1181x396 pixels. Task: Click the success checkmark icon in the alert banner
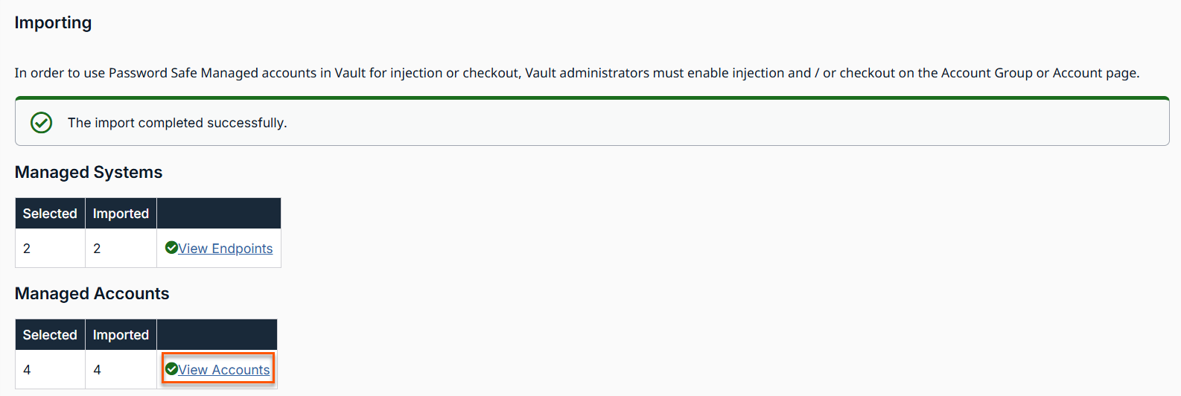point(42,123)
